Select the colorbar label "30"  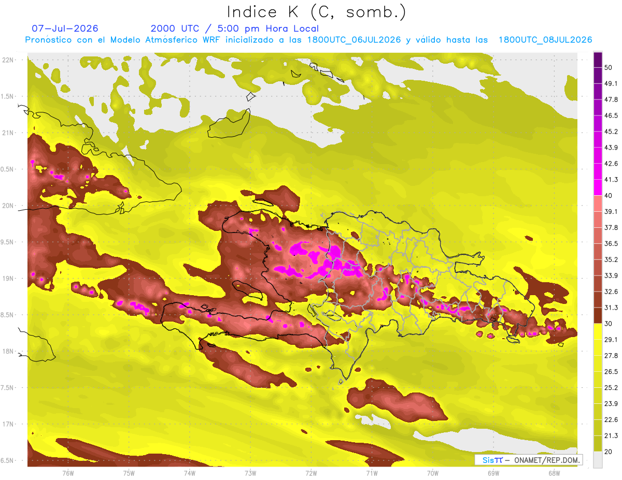click(609, 324)
